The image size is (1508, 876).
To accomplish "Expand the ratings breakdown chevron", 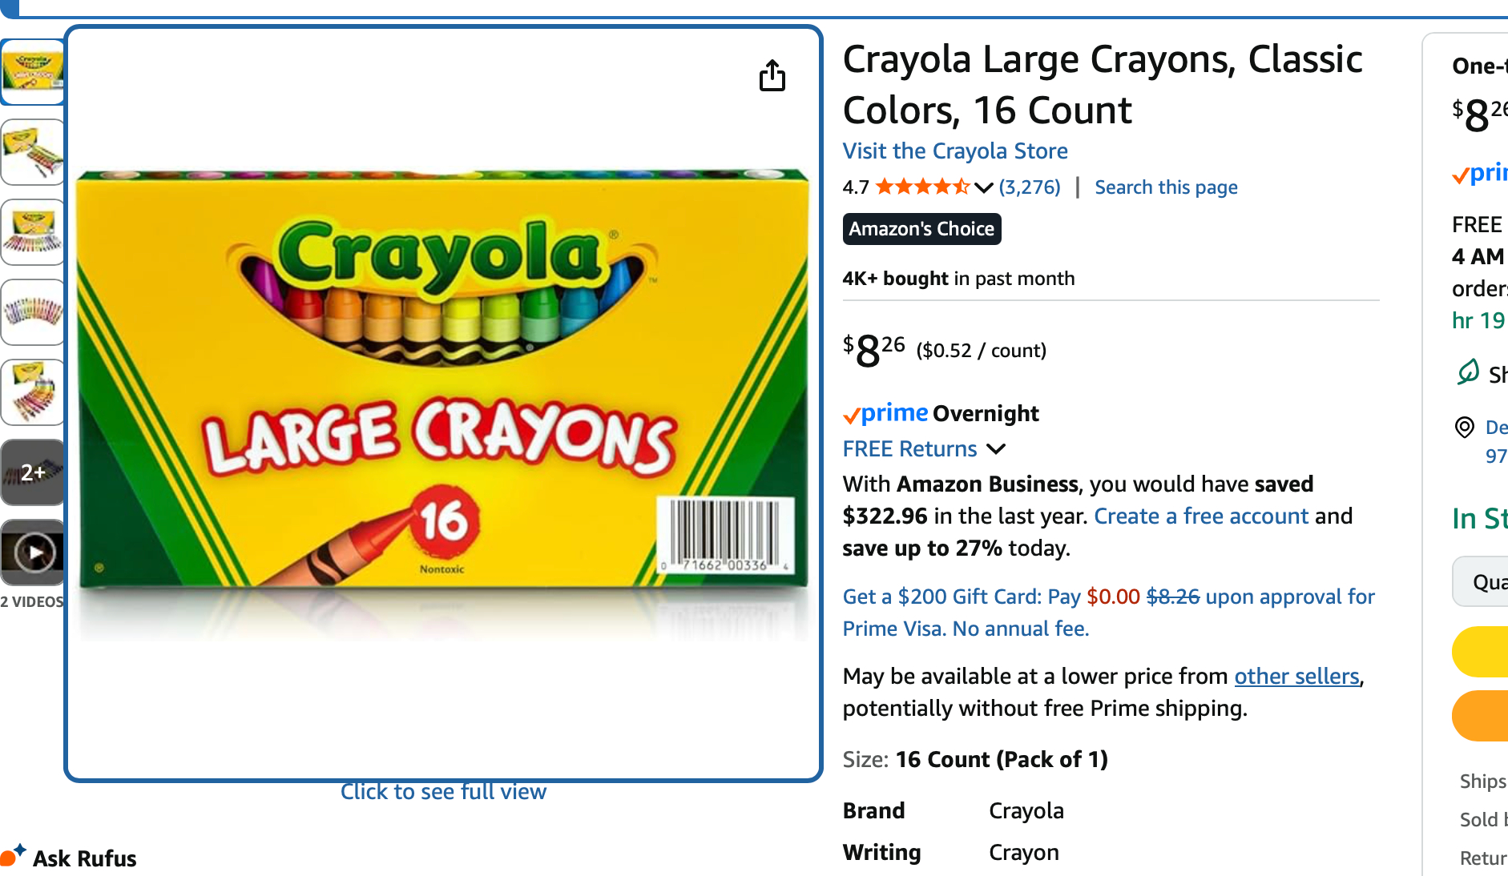I will [984, 187].
